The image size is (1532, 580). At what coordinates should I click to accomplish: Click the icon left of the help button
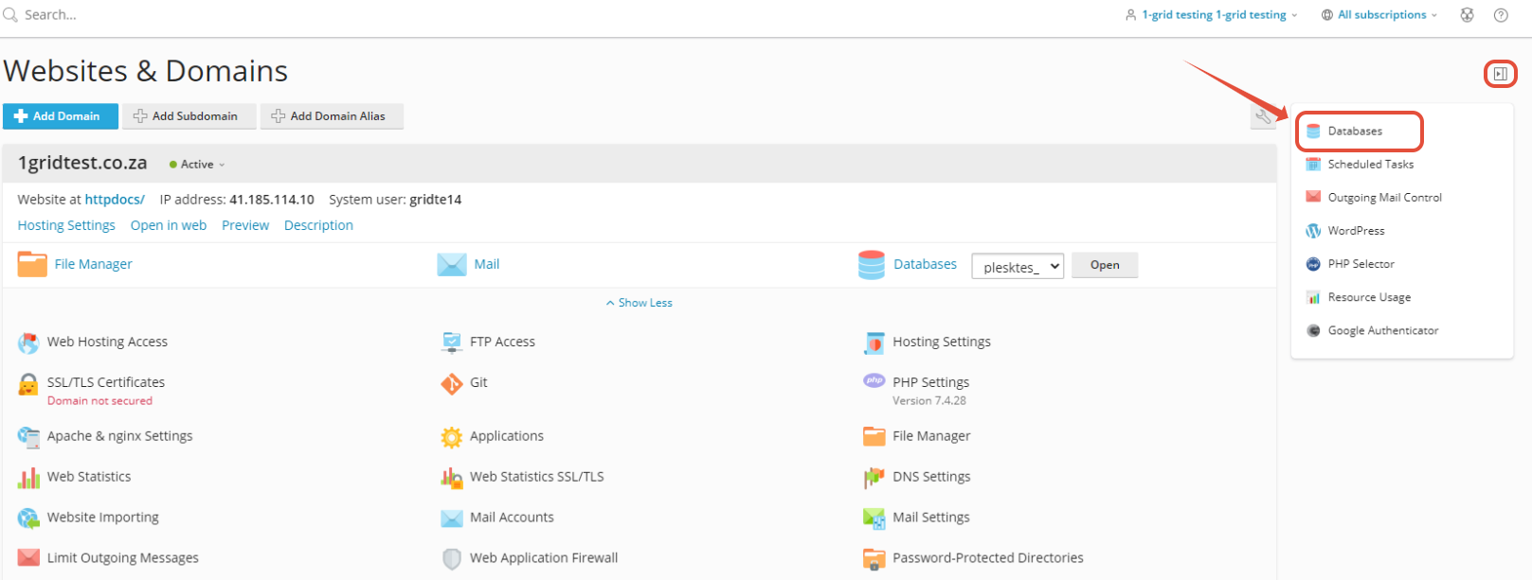coord(1467,15)
